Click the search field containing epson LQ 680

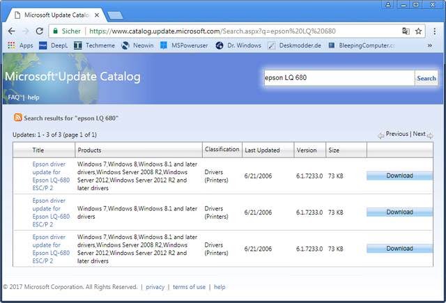339,77
